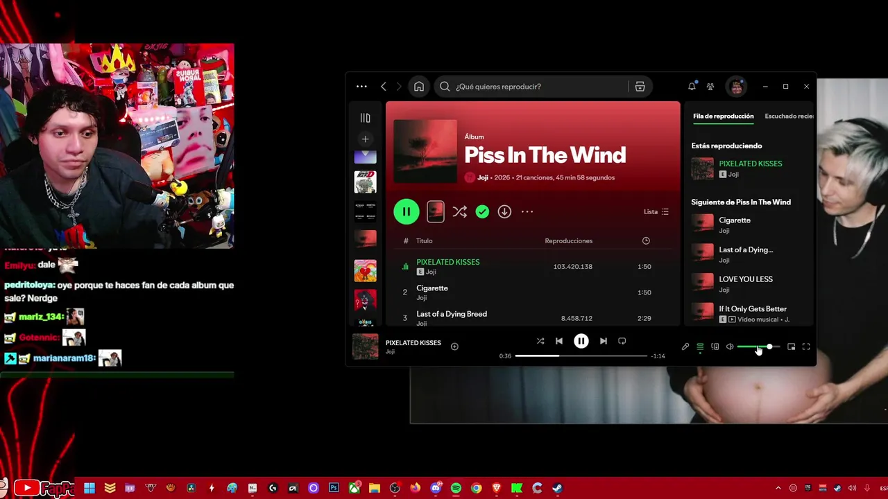
Task: Open the profile avatar menu
Action: click(736, 87)
